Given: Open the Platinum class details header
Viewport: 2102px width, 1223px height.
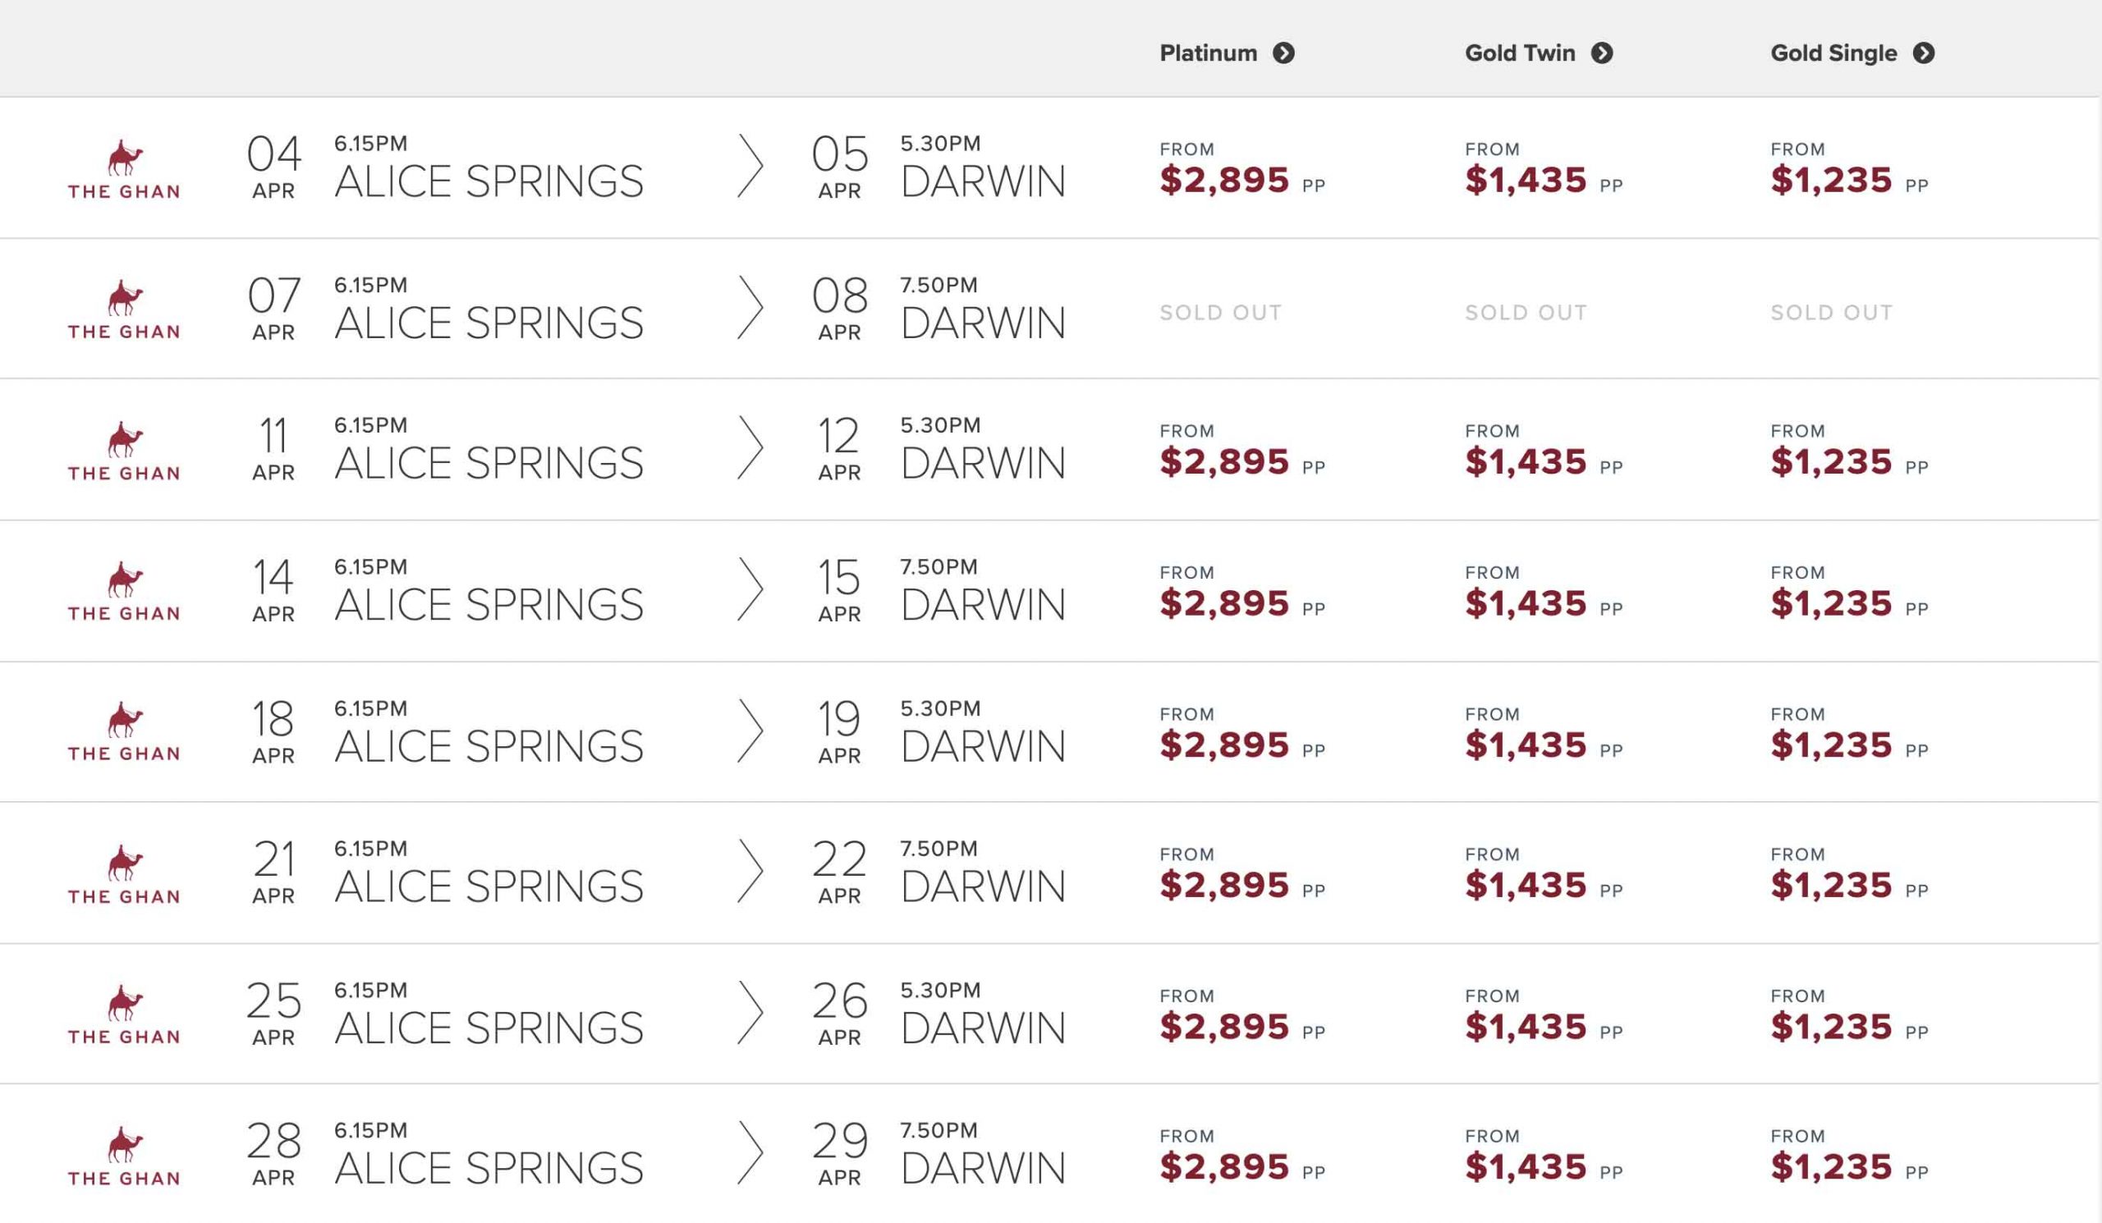Looking at the screenshot, I should click(x=1208, y=53).
